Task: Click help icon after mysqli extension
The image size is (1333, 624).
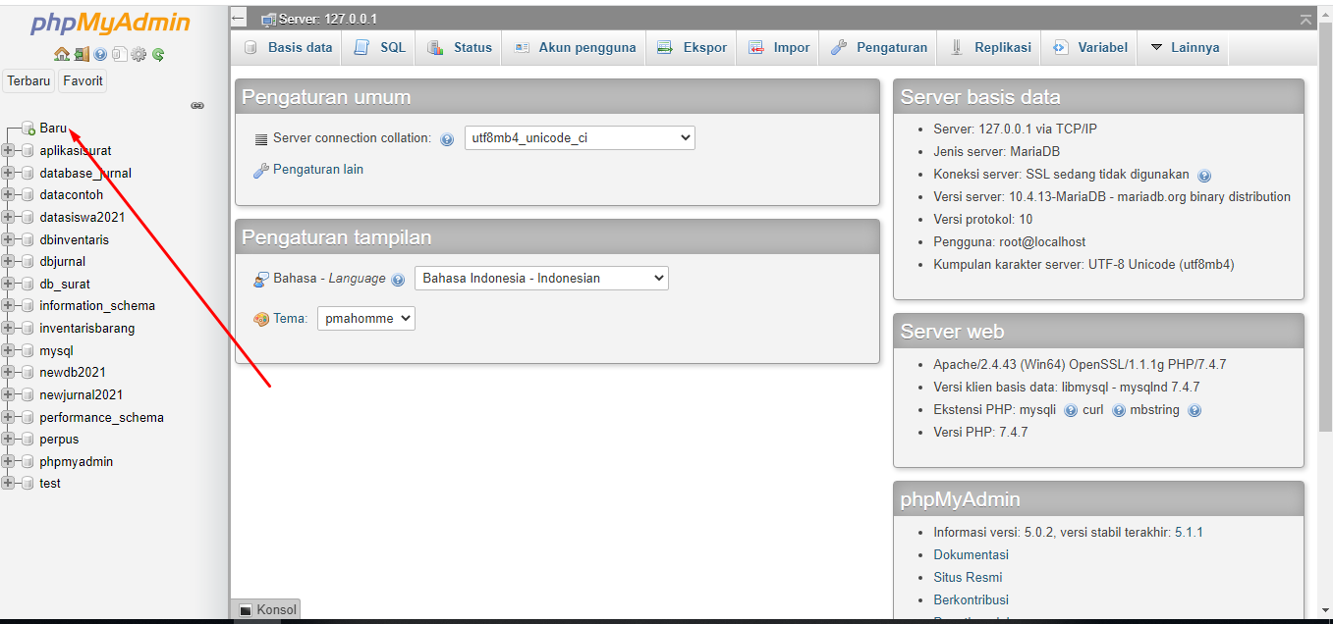Action: [x=1071, y=411]
